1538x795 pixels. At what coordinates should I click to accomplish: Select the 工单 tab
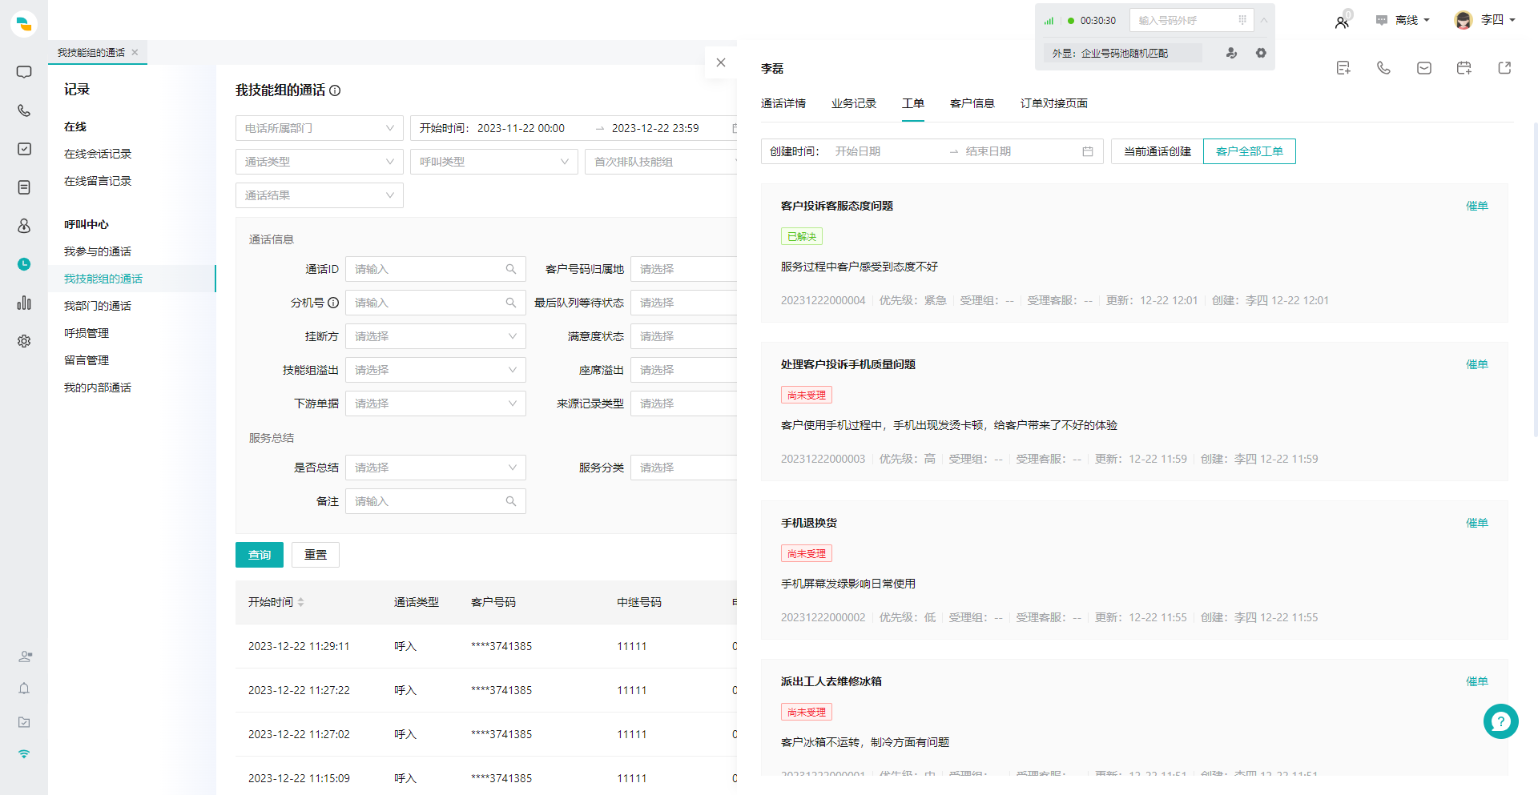[x=913, y=103]
